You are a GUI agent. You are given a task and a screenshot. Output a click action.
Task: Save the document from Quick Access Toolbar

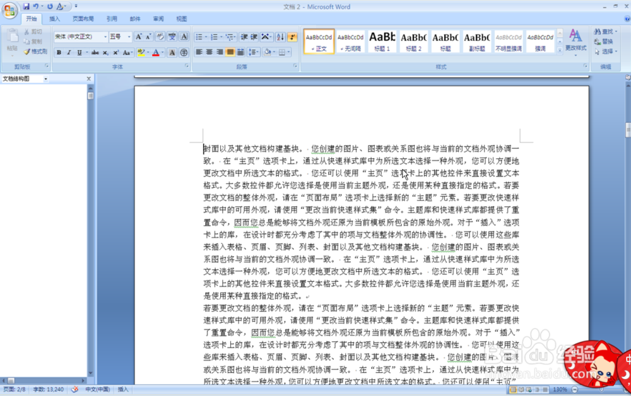pyautogui.click(x=26, y=6)
